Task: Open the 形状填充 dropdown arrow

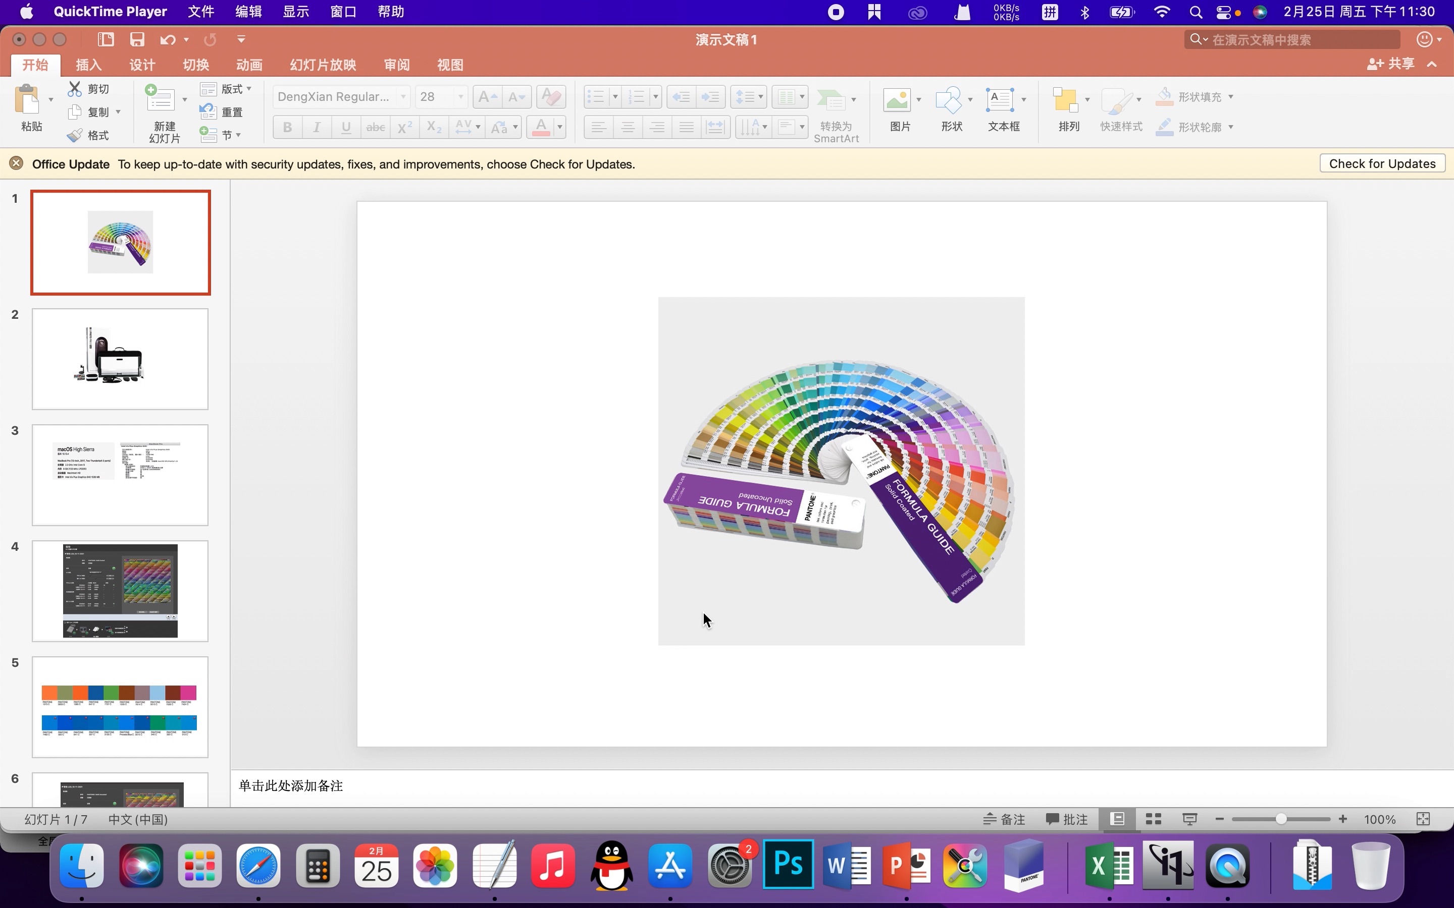Action: (1230, 97)
